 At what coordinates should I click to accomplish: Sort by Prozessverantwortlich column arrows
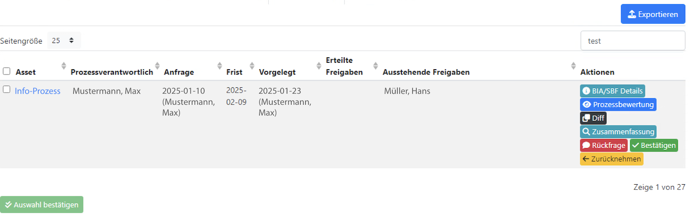[x=157, y=66]
